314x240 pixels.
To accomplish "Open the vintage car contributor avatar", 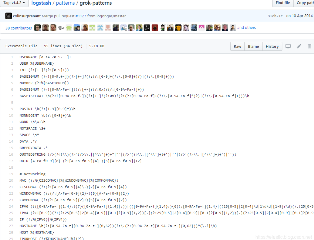I will coord(194,28).
